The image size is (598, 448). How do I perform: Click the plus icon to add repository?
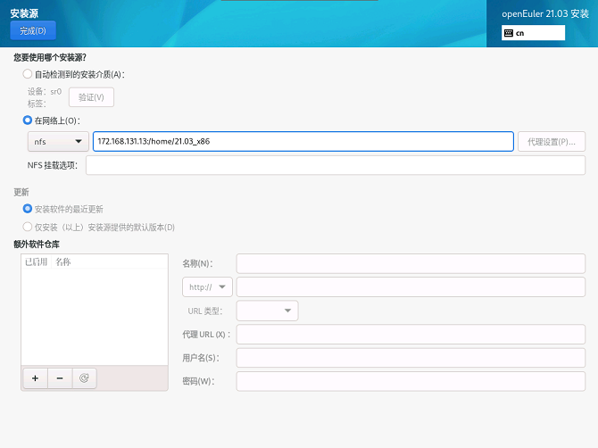pos(35,377)
